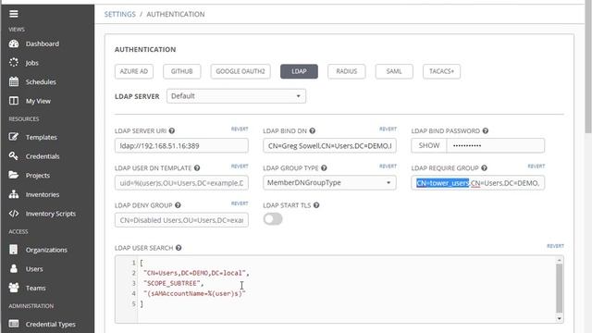Image resolution: width=592 pixels, height=333 pixels.
Task: Open the Inventories sitemap icon
Action: click(x=14, y=194)
